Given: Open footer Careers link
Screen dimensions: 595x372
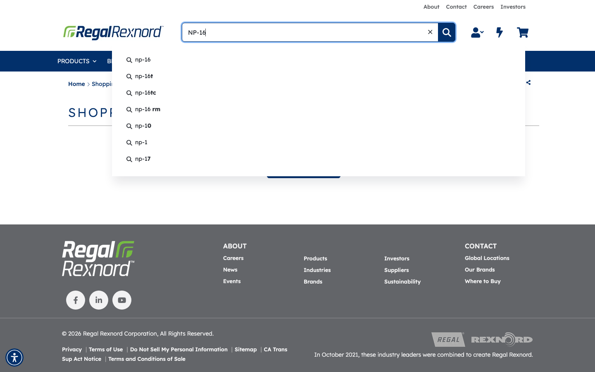Looking at the screenshot, I should point(233,258).
